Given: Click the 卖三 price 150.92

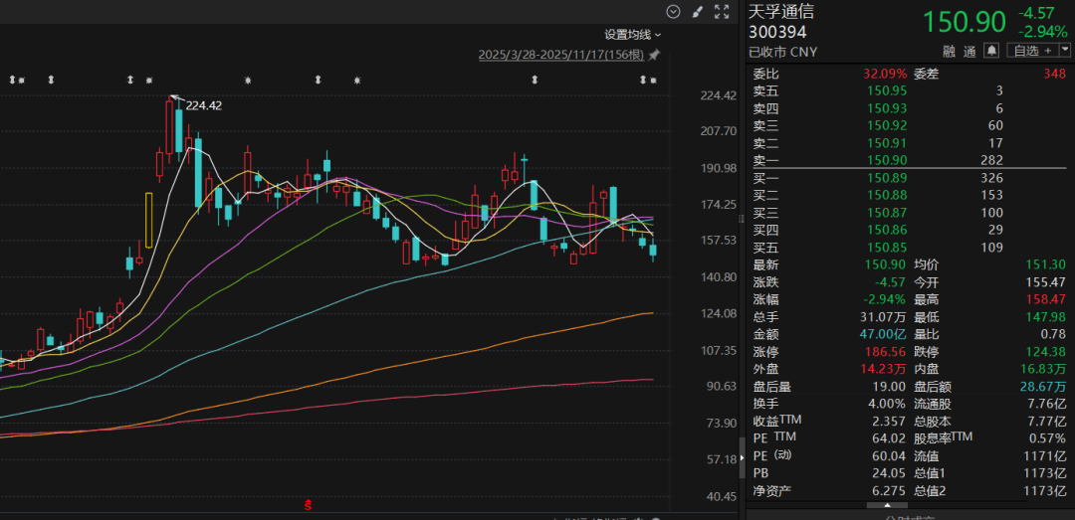Looking at the screenshot, I should point(887,125).
